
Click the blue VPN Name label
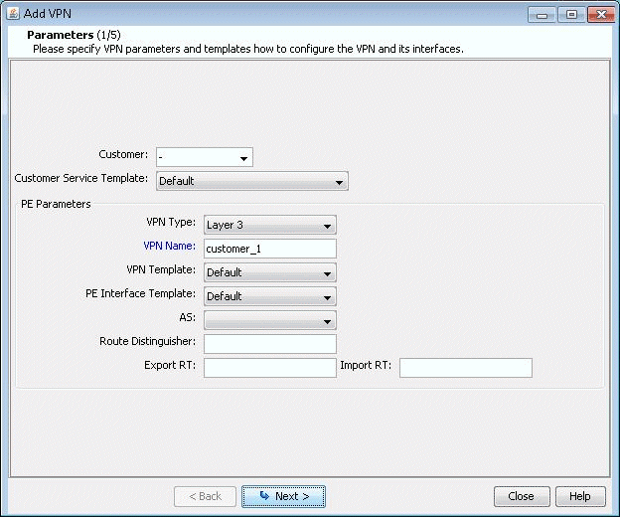click(x=170, y=248)
